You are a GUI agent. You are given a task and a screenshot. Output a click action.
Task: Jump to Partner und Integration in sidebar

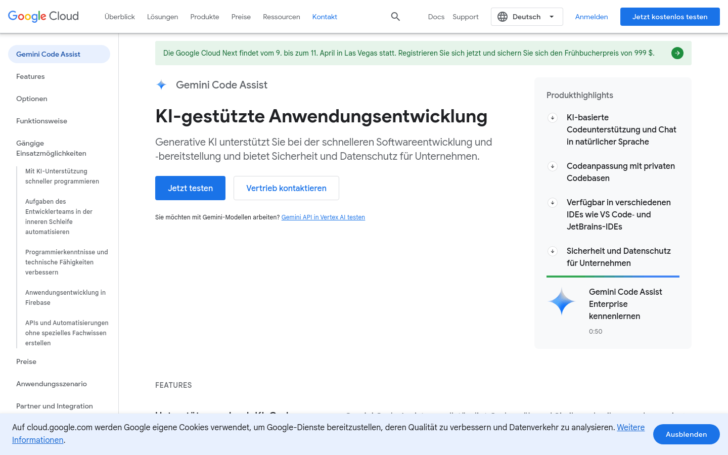coord(55,406)
